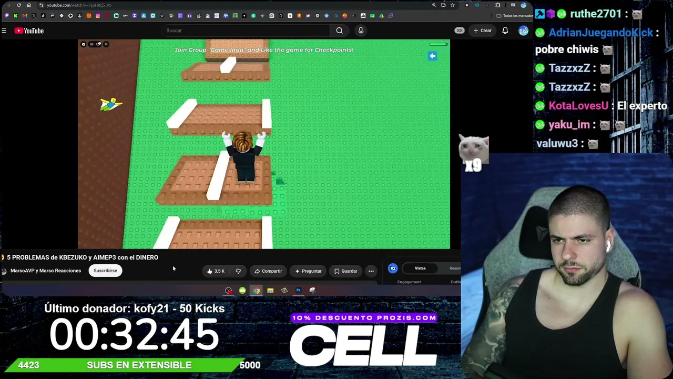The height and width of the screenshot is (379, 673).
Task: Click the blue back arrow in the game video
Action: coord(432,56)
